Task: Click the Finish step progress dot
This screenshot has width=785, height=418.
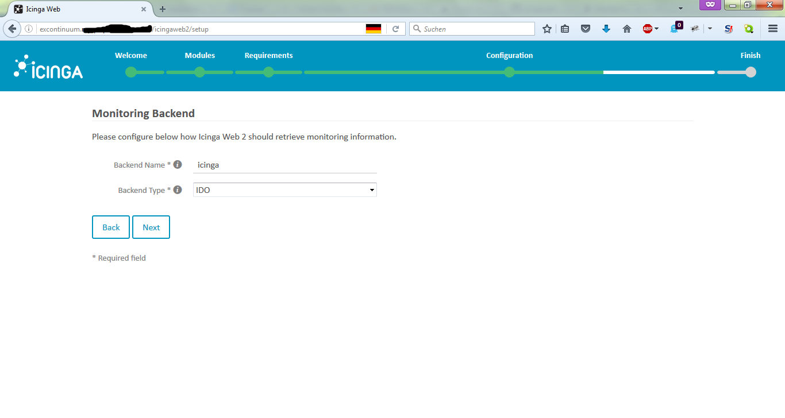Action: point(751,72)
